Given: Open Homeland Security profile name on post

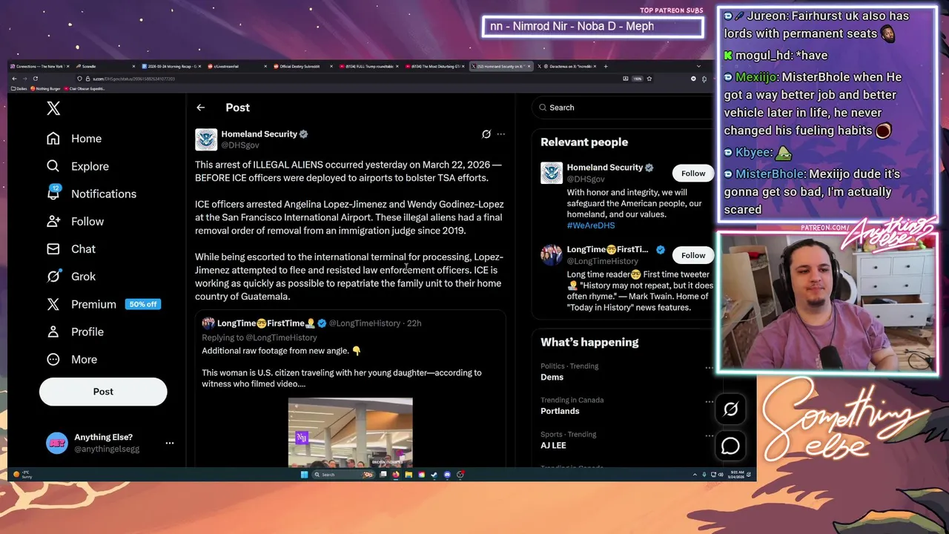Looking at the screenshot, I should click(259, 134).
